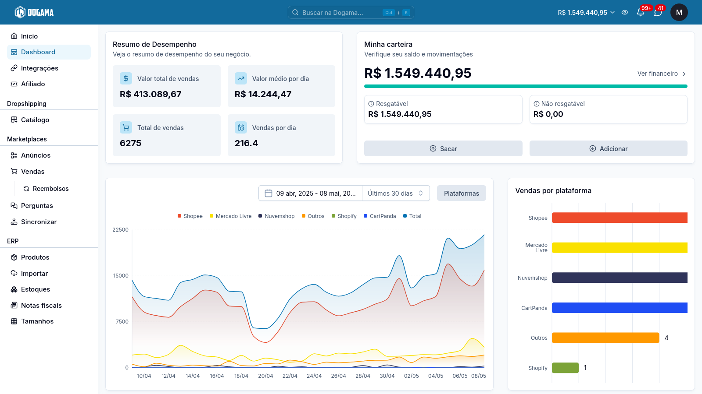The image size is (702, 394).
Task: Open Anúncios under Marketplaces
Action: click(x=49, y=155)
